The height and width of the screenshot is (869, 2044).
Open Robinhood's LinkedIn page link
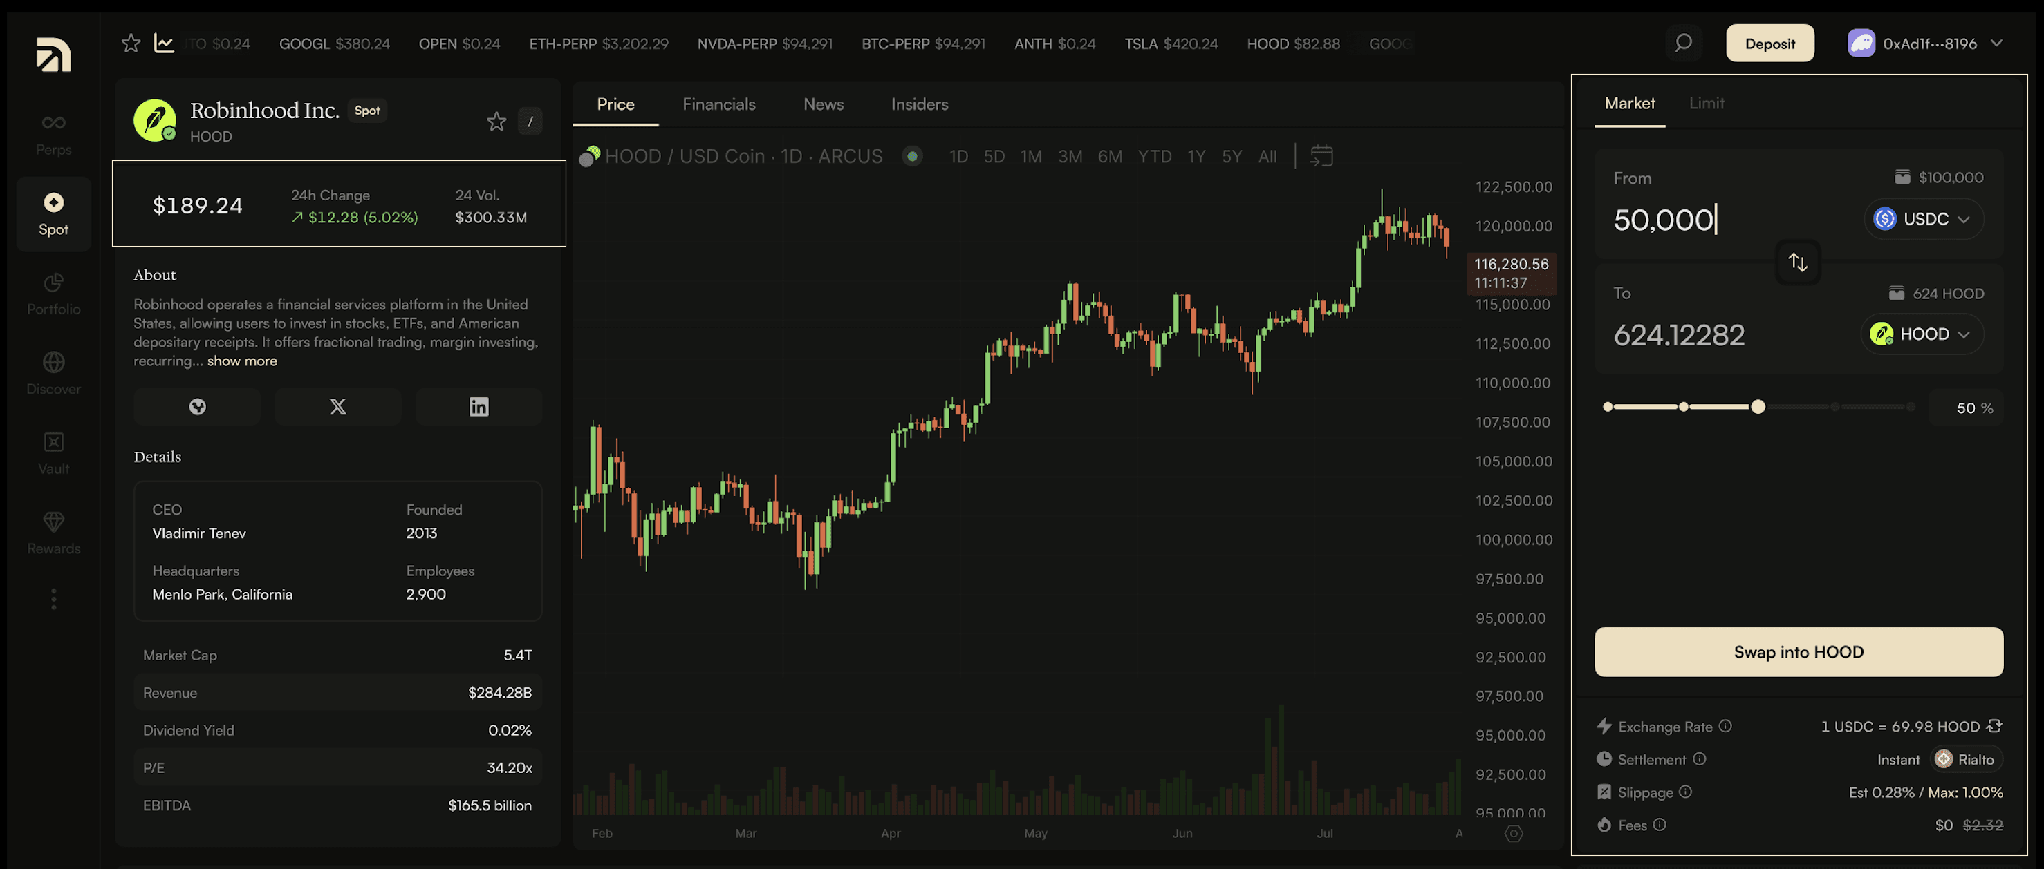pos(479,407)
